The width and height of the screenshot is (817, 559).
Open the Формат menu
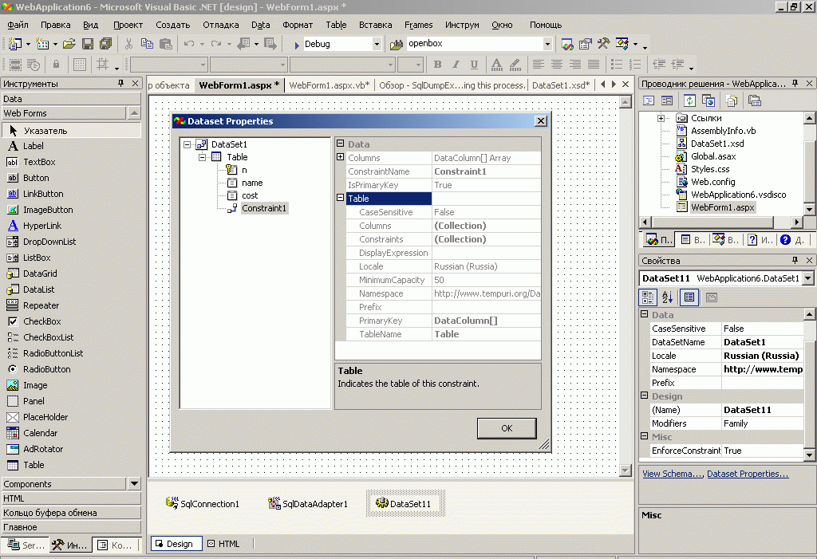tap(298, 25)
